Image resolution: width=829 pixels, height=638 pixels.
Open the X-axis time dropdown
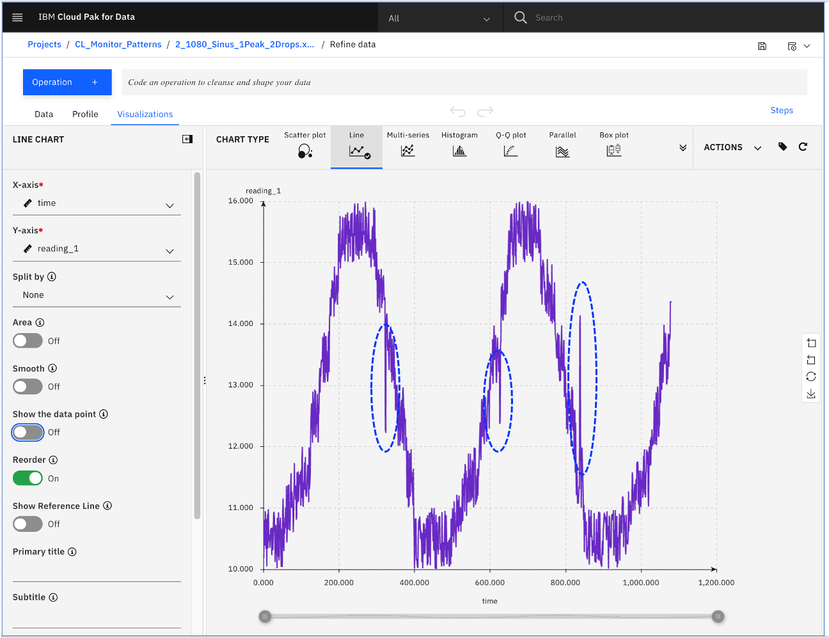tap(97, 204)
